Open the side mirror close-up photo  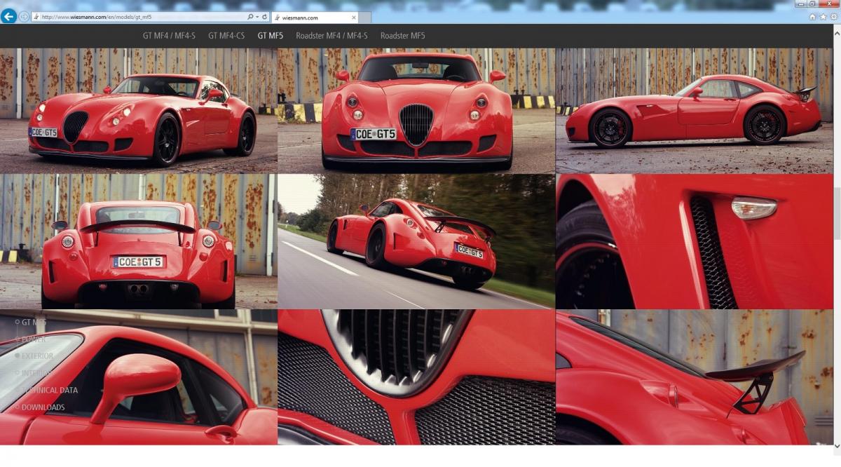tap(138, 377)
